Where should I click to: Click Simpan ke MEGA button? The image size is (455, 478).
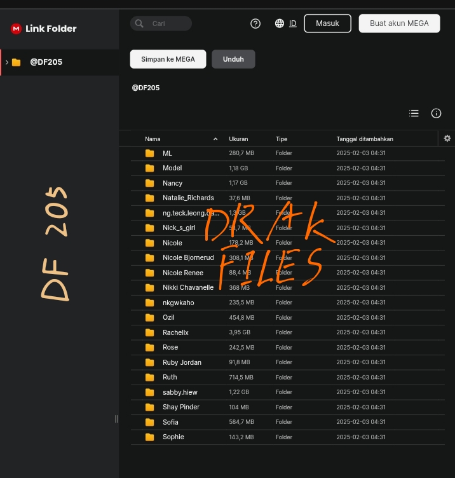pos(168,59)
